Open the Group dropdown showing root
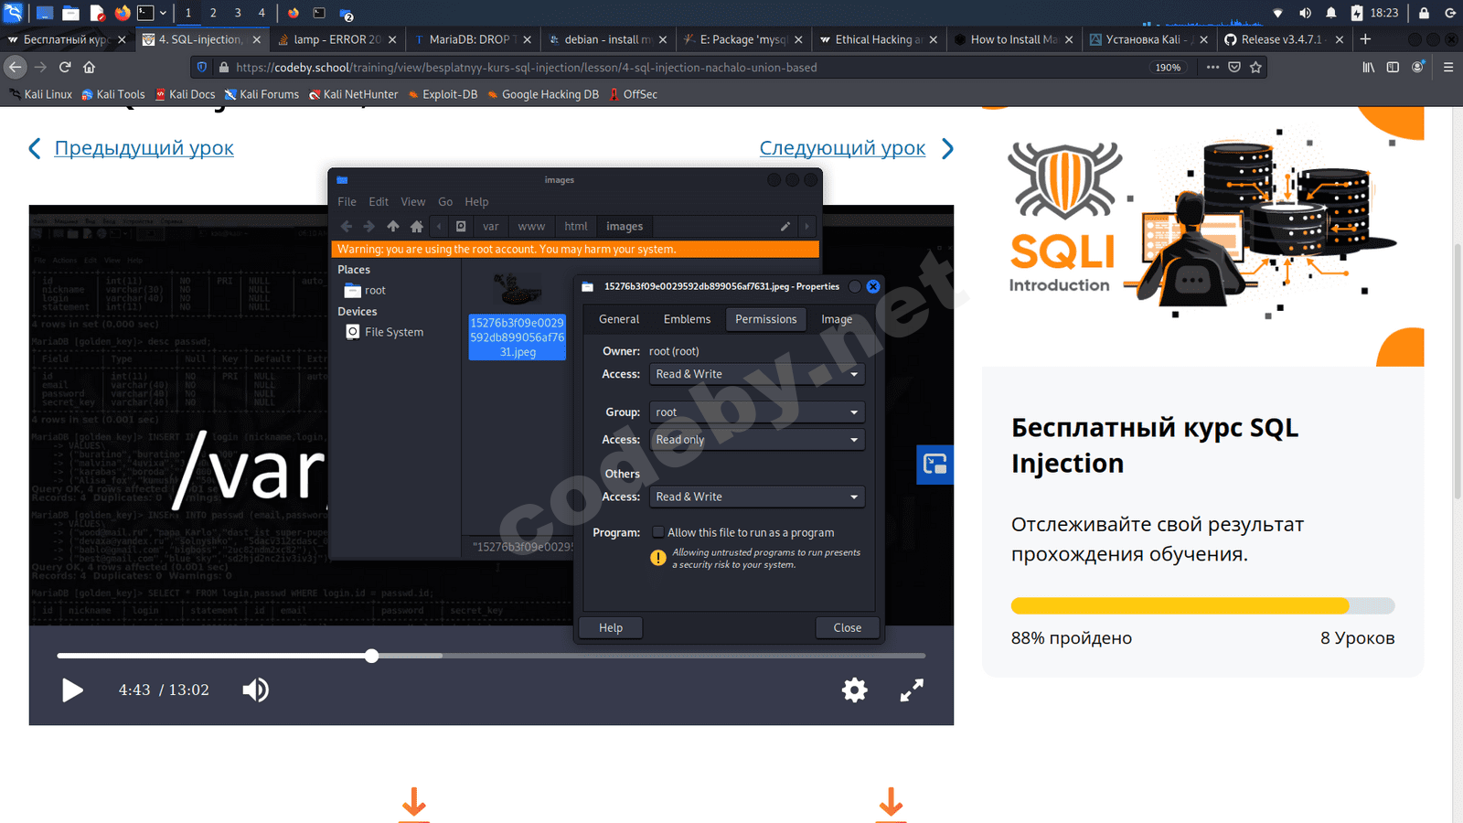1463x823 pixels. [x=756, y=412]
